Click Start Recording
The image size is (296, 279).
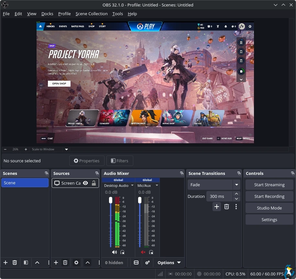tap(269, 197)
